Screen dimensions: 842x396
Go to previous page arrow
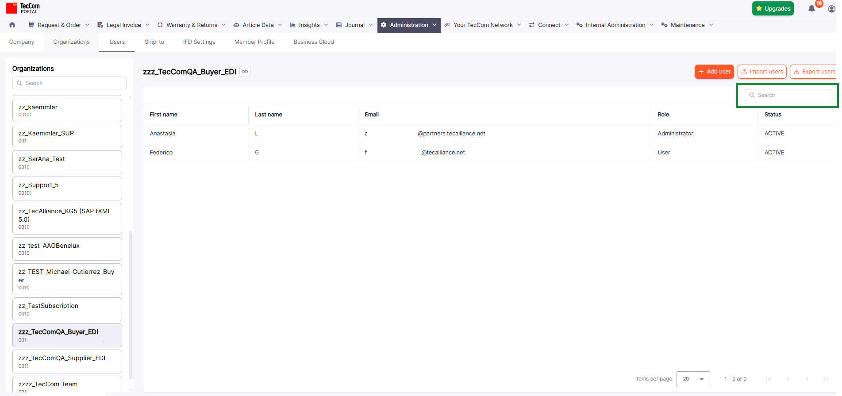coord(788,379)
